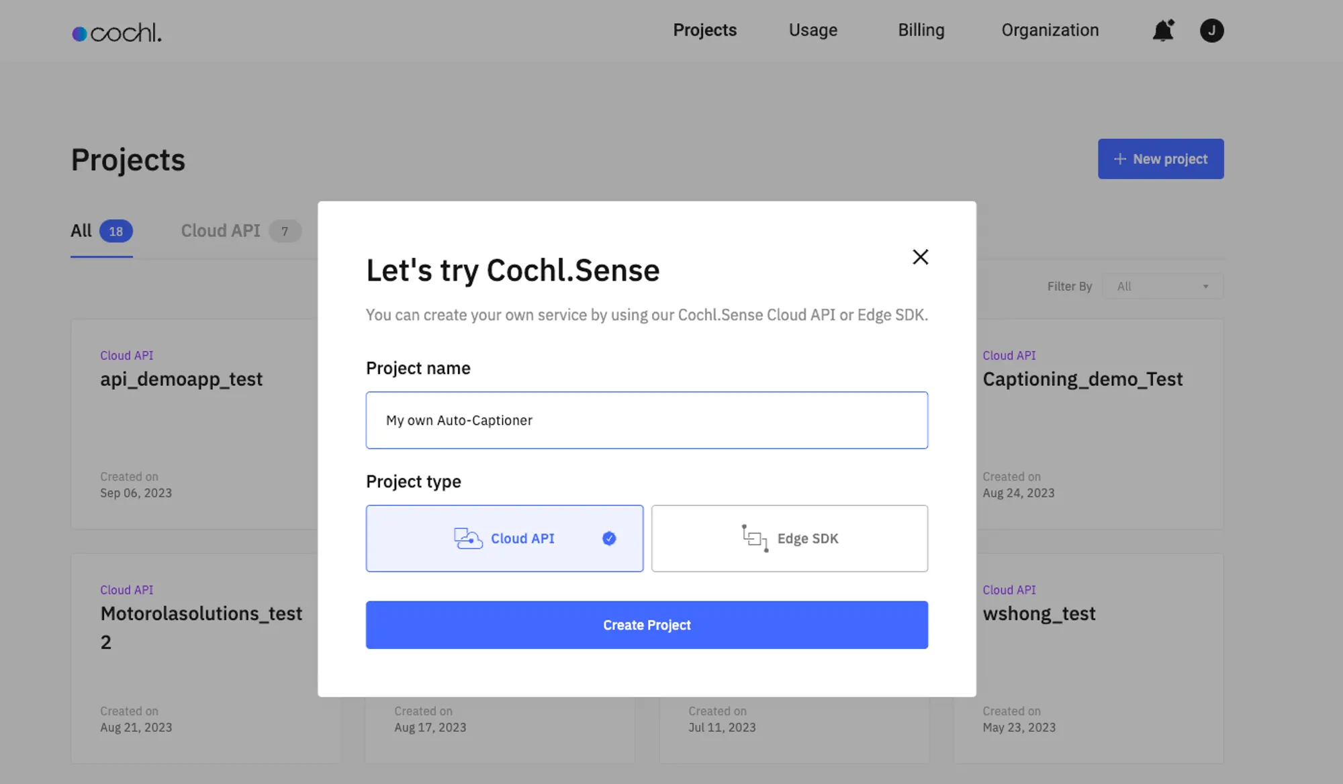The width and height of the screenshot is (1343, 784).
Task: Click the Edge SDK device icon
Action: click(755, 538)
